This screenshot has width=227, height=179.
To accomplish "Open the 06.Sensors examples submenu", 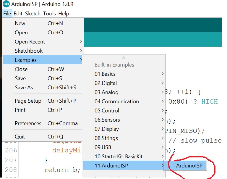I will [x=107, y=120].
